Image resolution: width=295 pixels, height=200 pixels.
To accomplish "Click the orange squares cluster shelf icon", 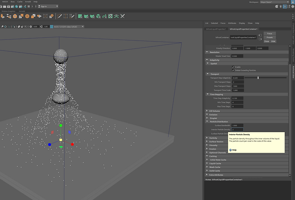I will [x=21, y=16].
